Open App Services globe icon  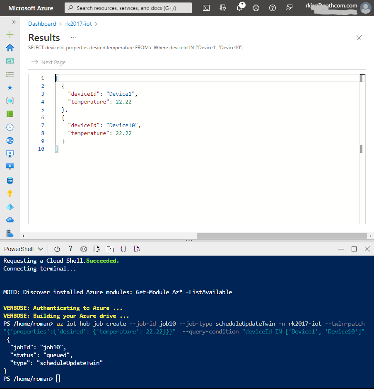click(10, 140)
